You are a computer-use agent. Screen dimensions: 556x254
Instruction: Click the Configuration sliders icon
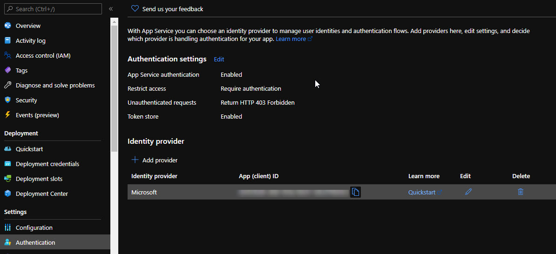(x=7, y=227)
